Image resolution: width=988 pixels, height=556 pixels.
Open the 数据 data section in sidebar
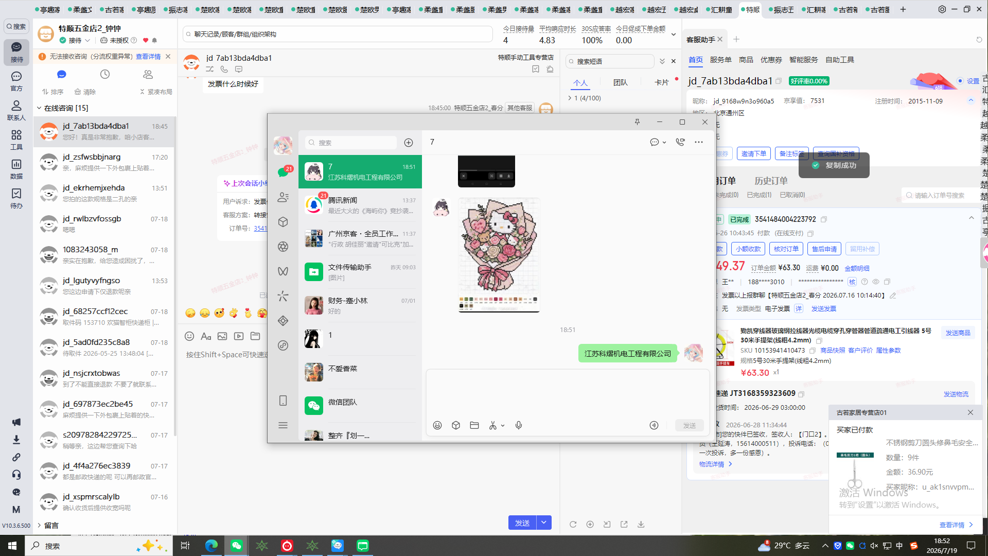pos(16,169)
